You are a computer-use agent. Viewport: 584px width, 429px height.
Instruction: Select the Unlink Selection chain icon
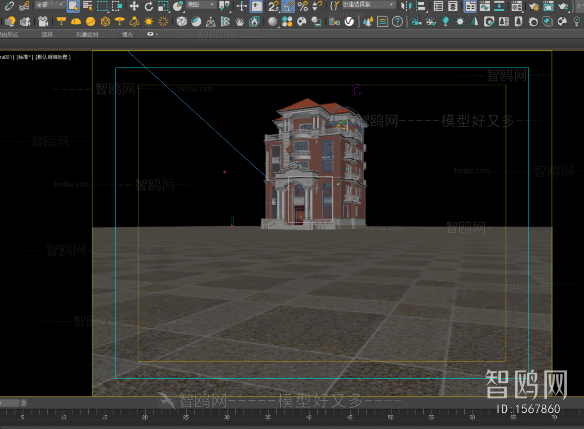point(10,5)
